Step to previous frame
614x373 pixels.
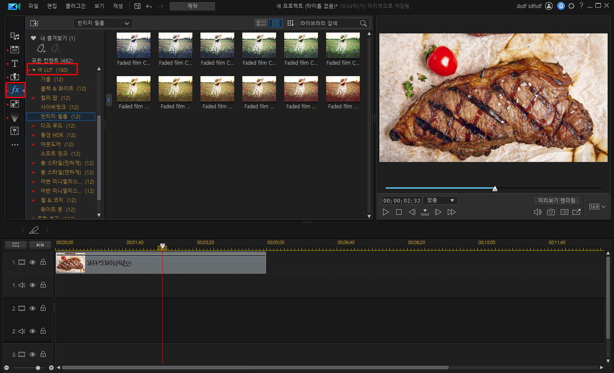(412, 212)
